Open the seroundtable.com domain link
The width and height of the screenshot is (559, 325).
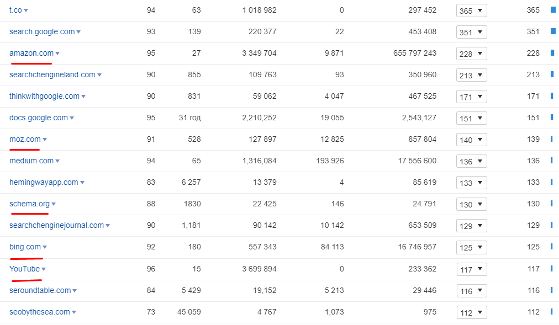pos(40,290)
